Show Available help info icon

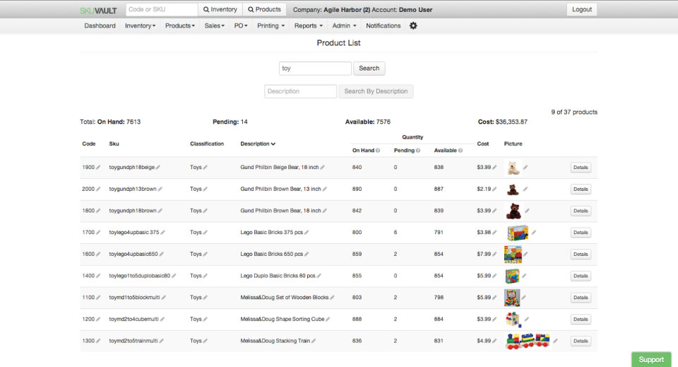(x=460, y=151)
